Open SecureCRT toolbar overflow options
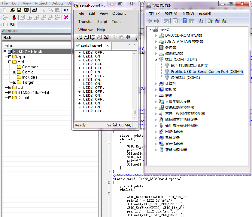 [136, 37]
